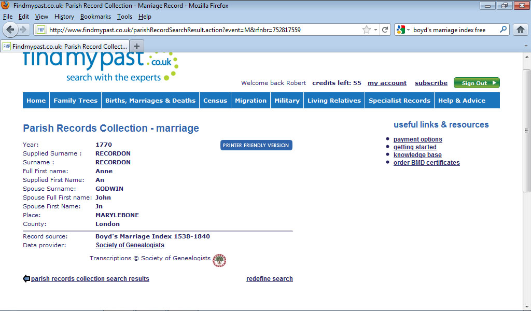Return to parish records collection search results
The width and height of the screenshot is (531, 311).
click(90, 278)
